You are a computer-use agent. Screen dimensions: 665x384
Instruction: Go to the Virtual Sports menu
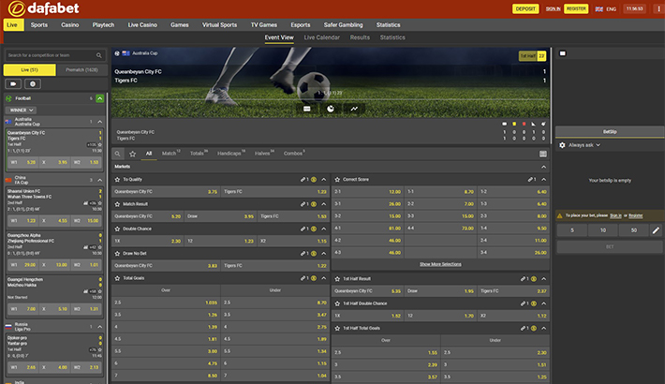pyautogui.click(x=220, y=25)
